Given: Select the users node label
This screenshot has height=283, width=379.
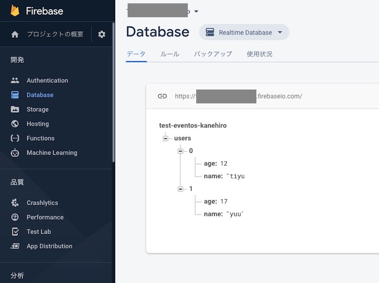Looking at the screenshot, I should pos(182,138).
